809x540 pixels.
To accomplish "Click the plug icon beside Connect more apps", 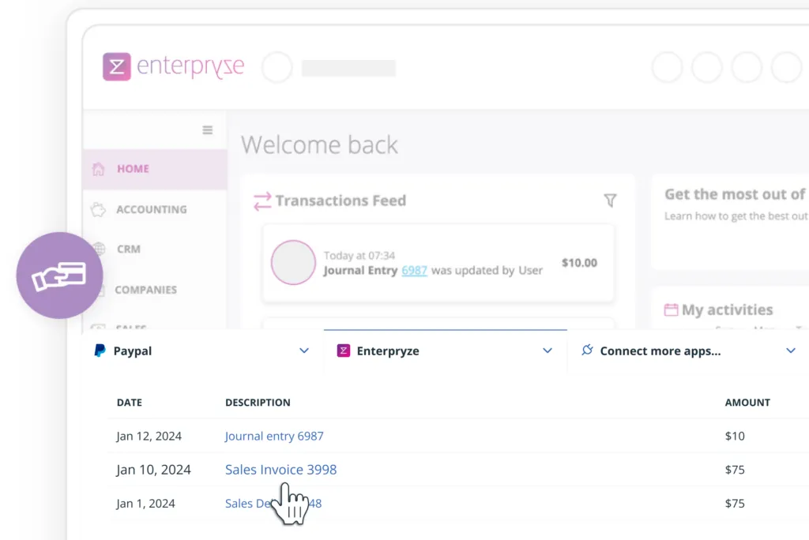I will point(587,351).
